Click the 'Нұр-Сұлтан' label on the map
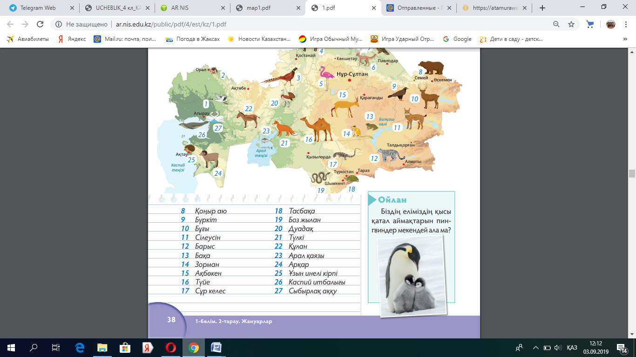Screen dimensions: 636x357 pos(352,74)
